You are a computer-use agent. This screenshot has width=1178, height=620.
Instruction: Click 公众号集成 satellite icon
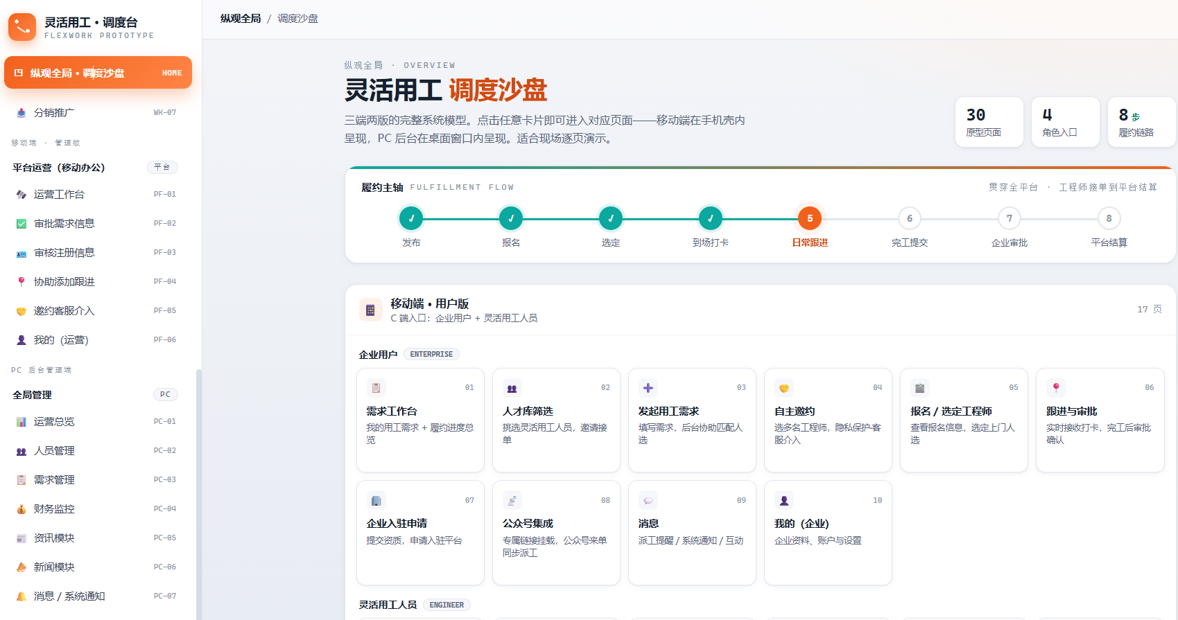pos(512,500)
